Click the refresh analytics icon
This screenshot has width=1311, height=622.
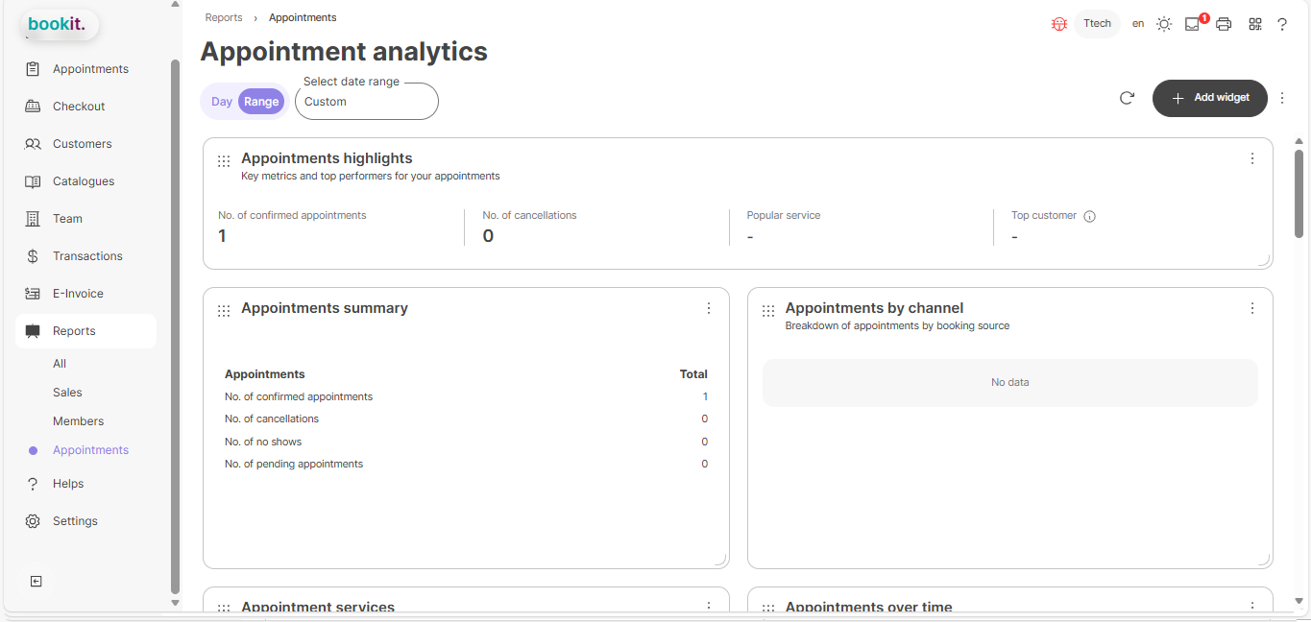pos(1127,98)
